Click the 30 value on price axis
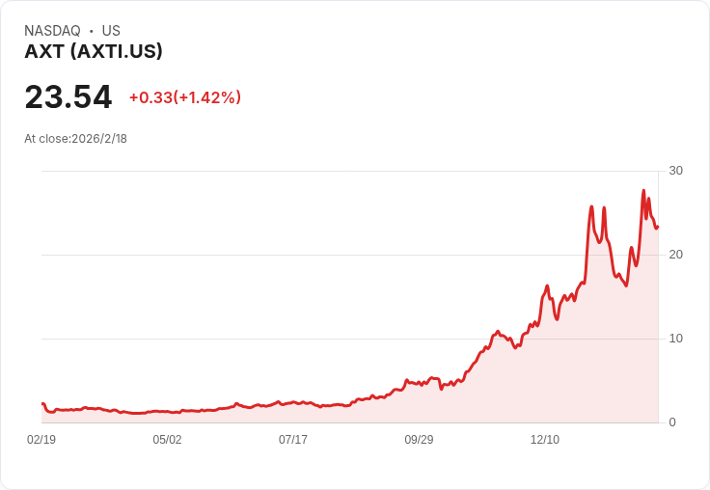710x490 pixels. click(675, 171)
